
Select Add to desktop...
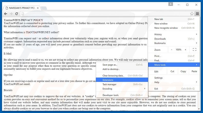(122, 69)
